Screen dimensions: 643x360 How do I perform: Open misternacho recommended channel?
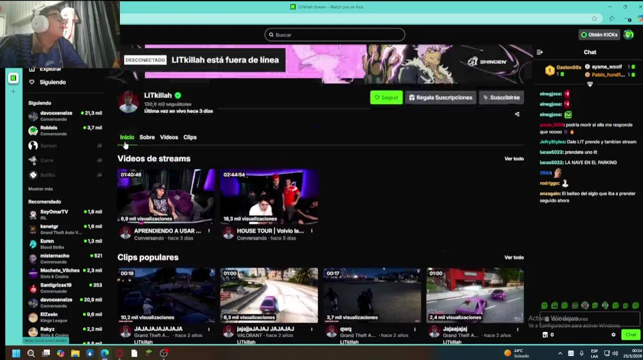[65, 258]
